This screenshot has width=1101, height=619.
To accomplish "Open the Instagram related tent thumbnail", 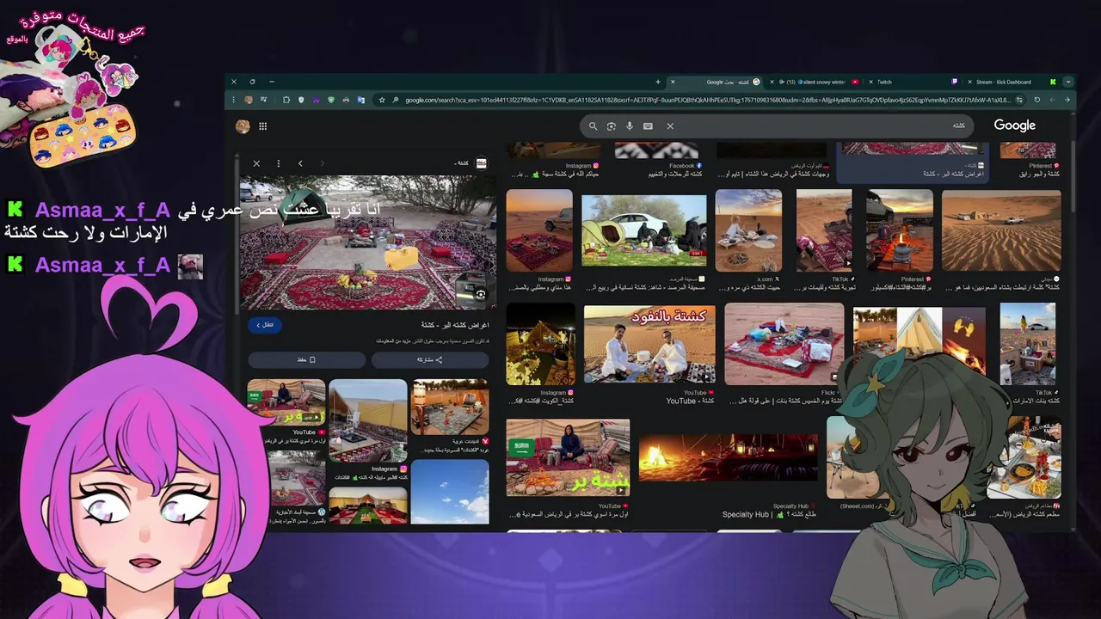I will coord(368,421).
